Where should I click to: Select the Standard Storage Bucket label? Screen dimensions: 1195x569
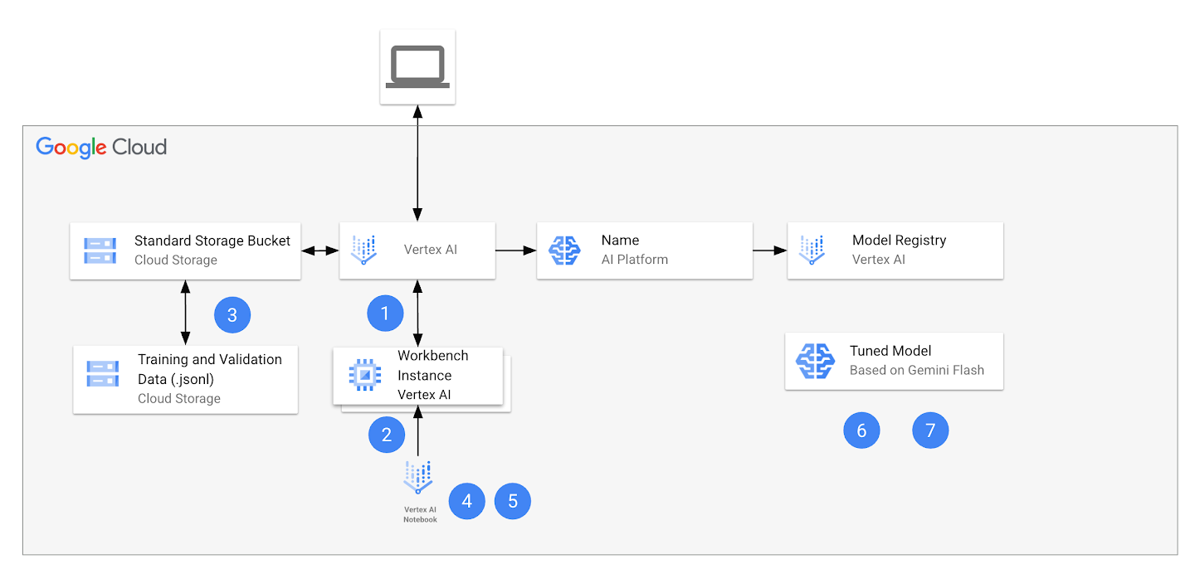tap(212, 241)
